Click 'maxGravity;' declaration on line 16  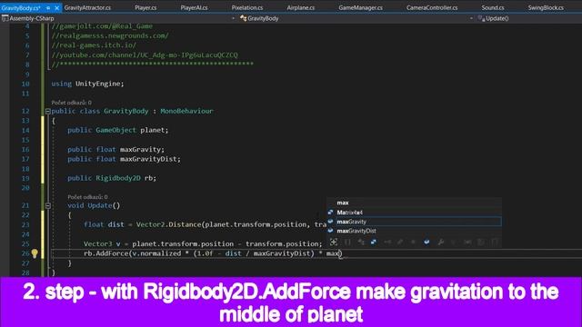click(x=142, y=149)
